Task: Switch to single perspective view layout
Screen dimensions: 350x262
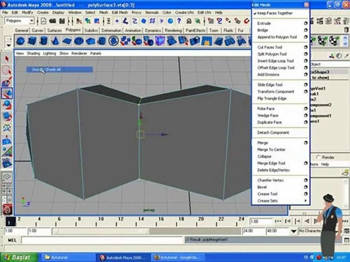Action: (7, 177)
